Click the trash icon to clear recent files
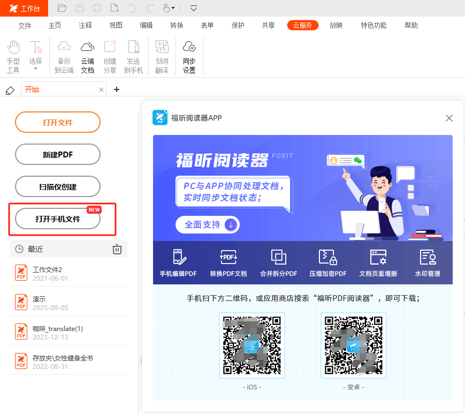Image resolution: width=465 pixels, height=414 pixels. coord(117,249)
